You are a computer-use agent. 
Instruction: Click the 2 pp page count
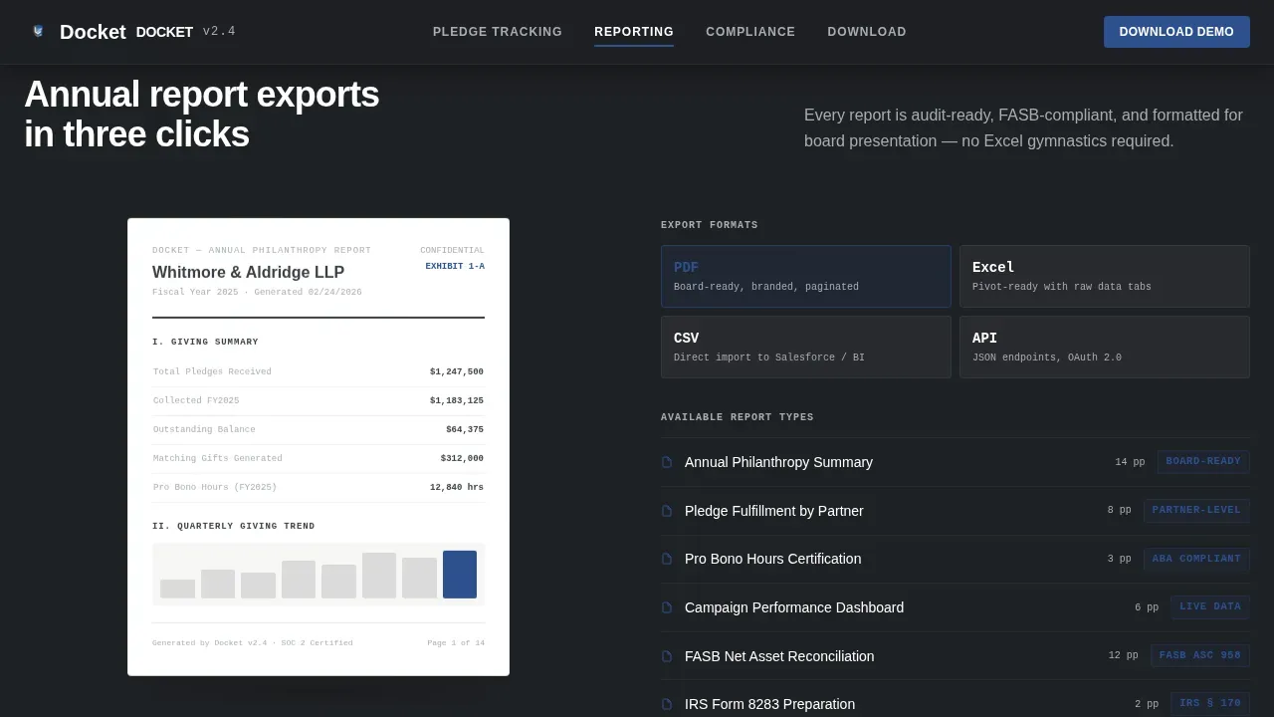[1147, 704]
